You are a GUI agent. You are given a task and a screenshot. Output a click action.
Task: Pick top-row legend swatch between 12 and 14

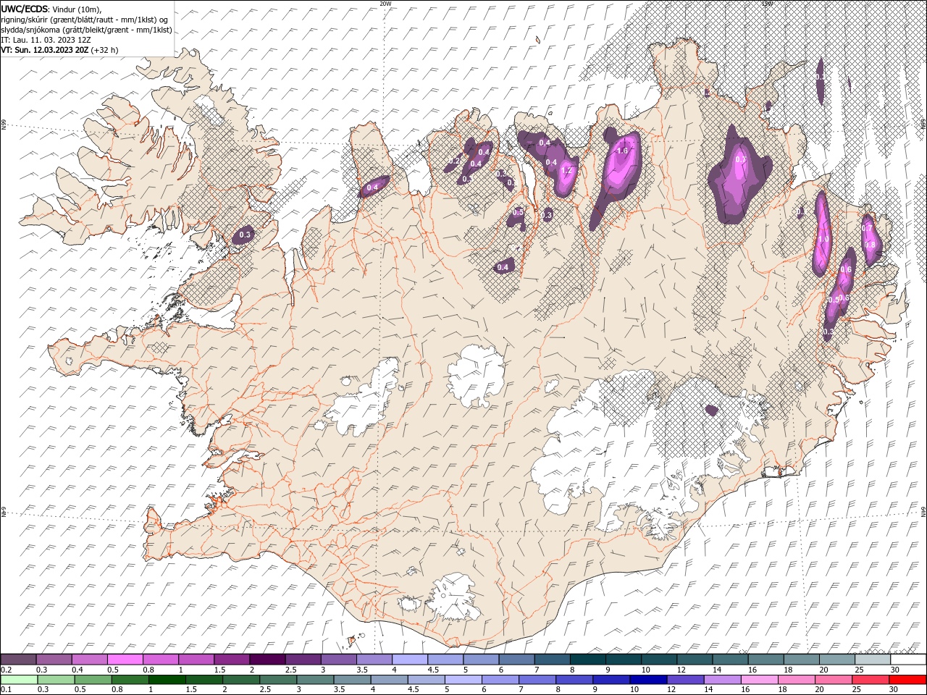click(694, 660)
